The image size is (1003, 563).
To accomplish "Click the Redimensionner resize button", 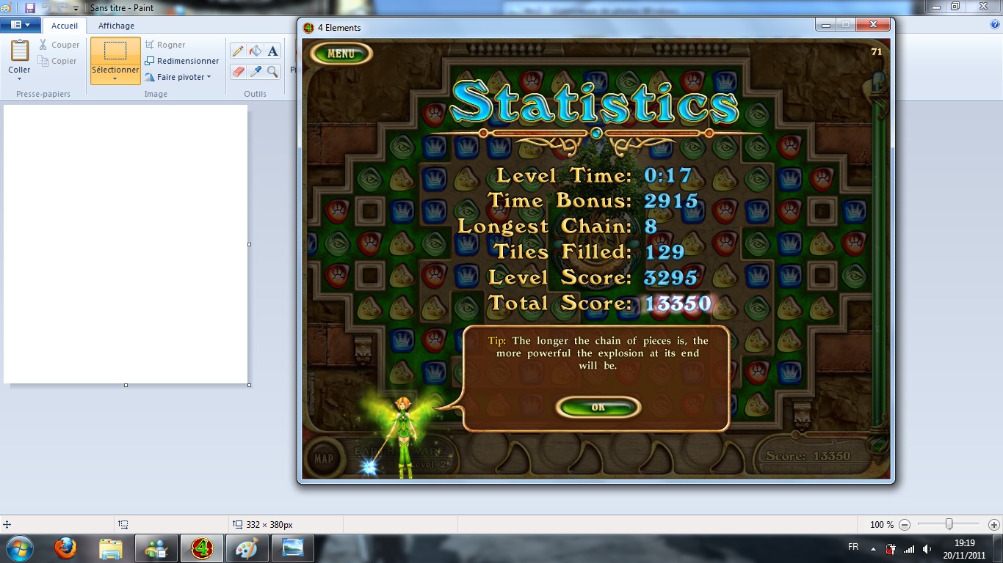I will coord(182,61).
